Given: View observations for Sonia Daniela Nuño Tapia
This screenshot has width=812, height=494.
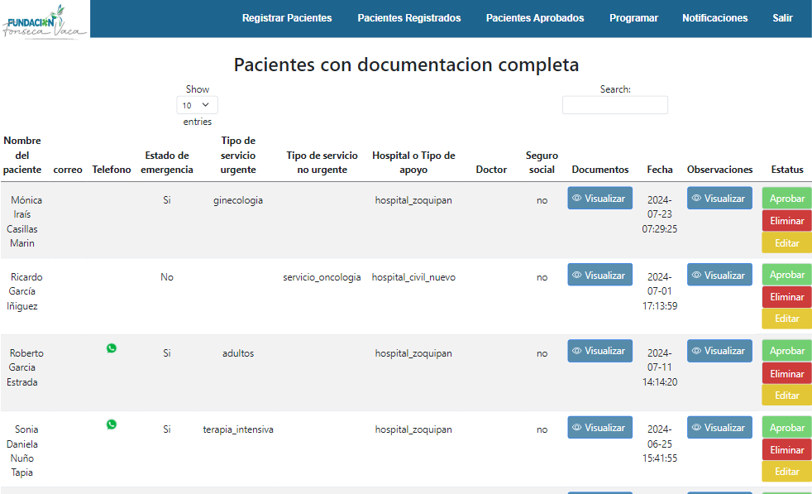Looking at the screenshot, I should point(719,428).
